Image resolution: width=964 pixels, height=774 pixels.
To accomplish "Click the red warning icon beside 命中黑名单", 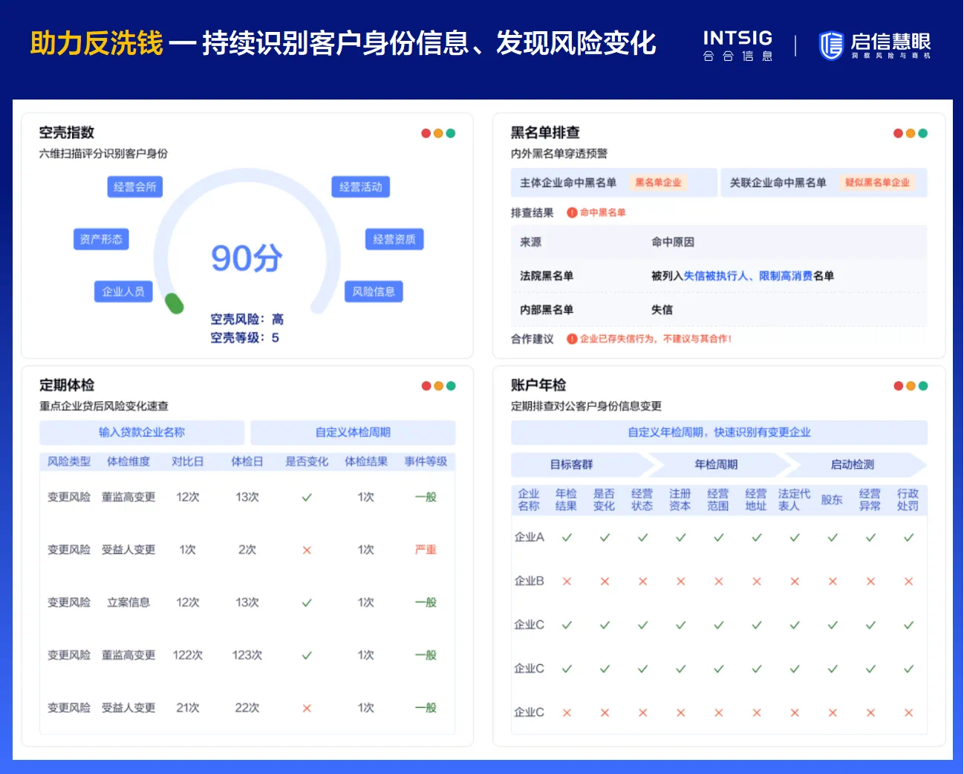I will pyautogui.click(x=572, y=212).
